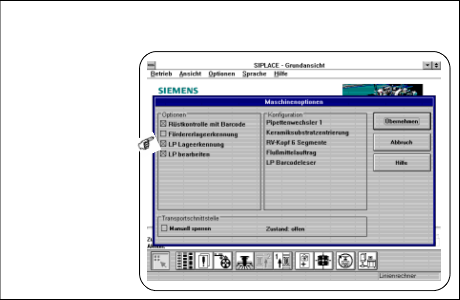Screen dimensions: 460x300
Task: Open the Betrieb menu
Action: click(161, 74)
